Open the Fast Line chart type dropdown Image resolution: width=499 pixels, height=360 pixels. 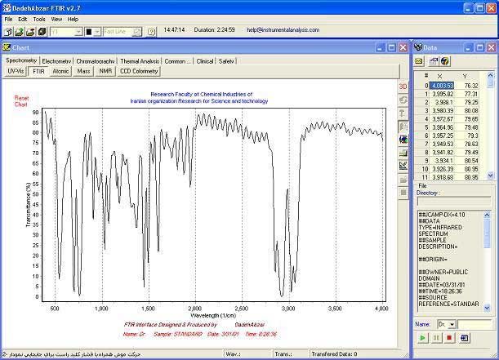(137, 32)
